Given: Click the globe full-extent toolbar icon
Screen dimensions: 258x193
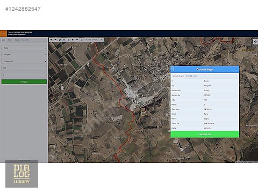Looking at the screenshot, I should click(60, 40).
